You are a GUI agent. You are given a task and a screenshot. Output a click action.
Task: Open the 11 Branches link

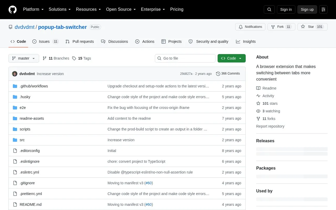point(56,58)
